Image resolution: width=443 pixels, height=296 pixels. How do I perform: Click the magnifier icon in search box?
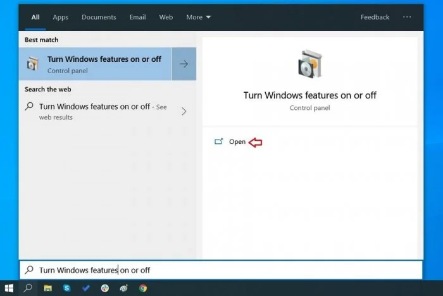pyautogui.click(x=29, y=269)
